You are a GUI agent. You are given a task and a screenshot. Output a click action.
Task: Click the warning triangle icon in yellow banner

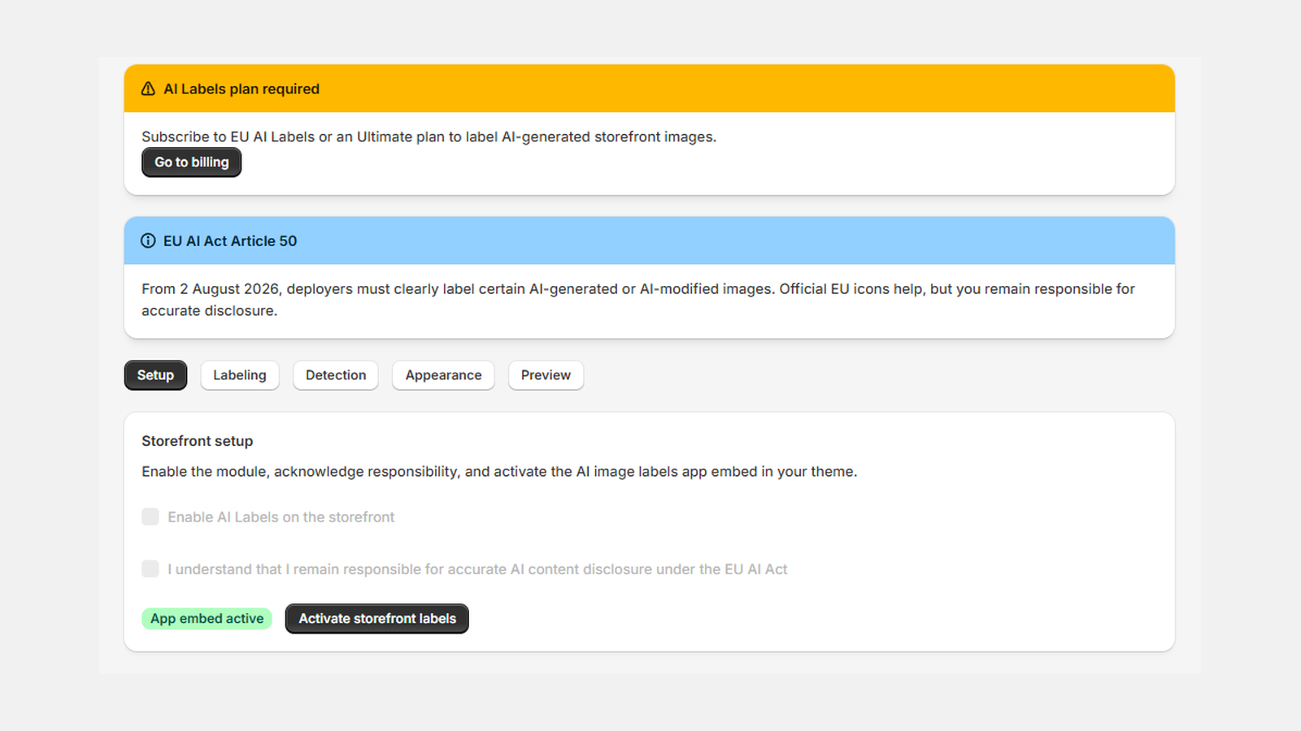tap(148, 89)
